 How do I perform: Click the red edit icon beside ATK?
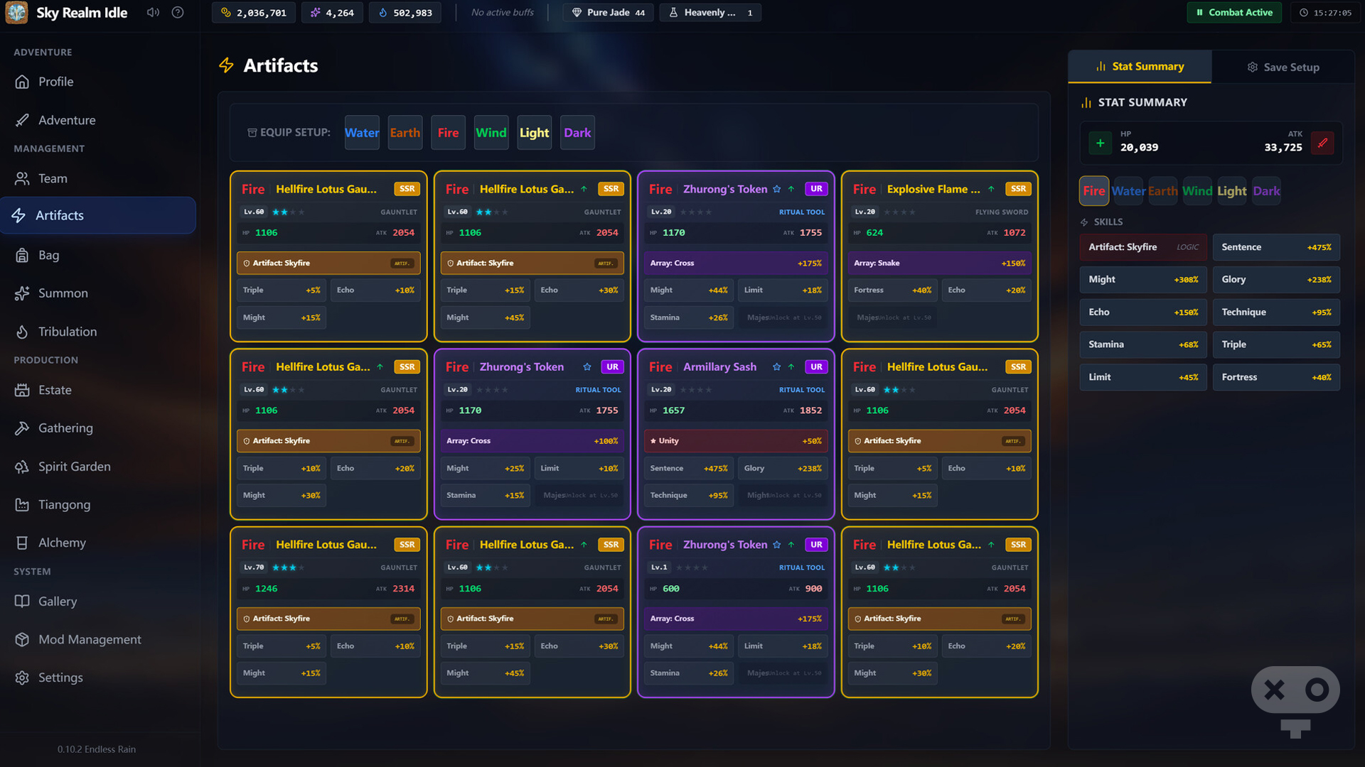pyautogui.click(x=1322, y=143)
